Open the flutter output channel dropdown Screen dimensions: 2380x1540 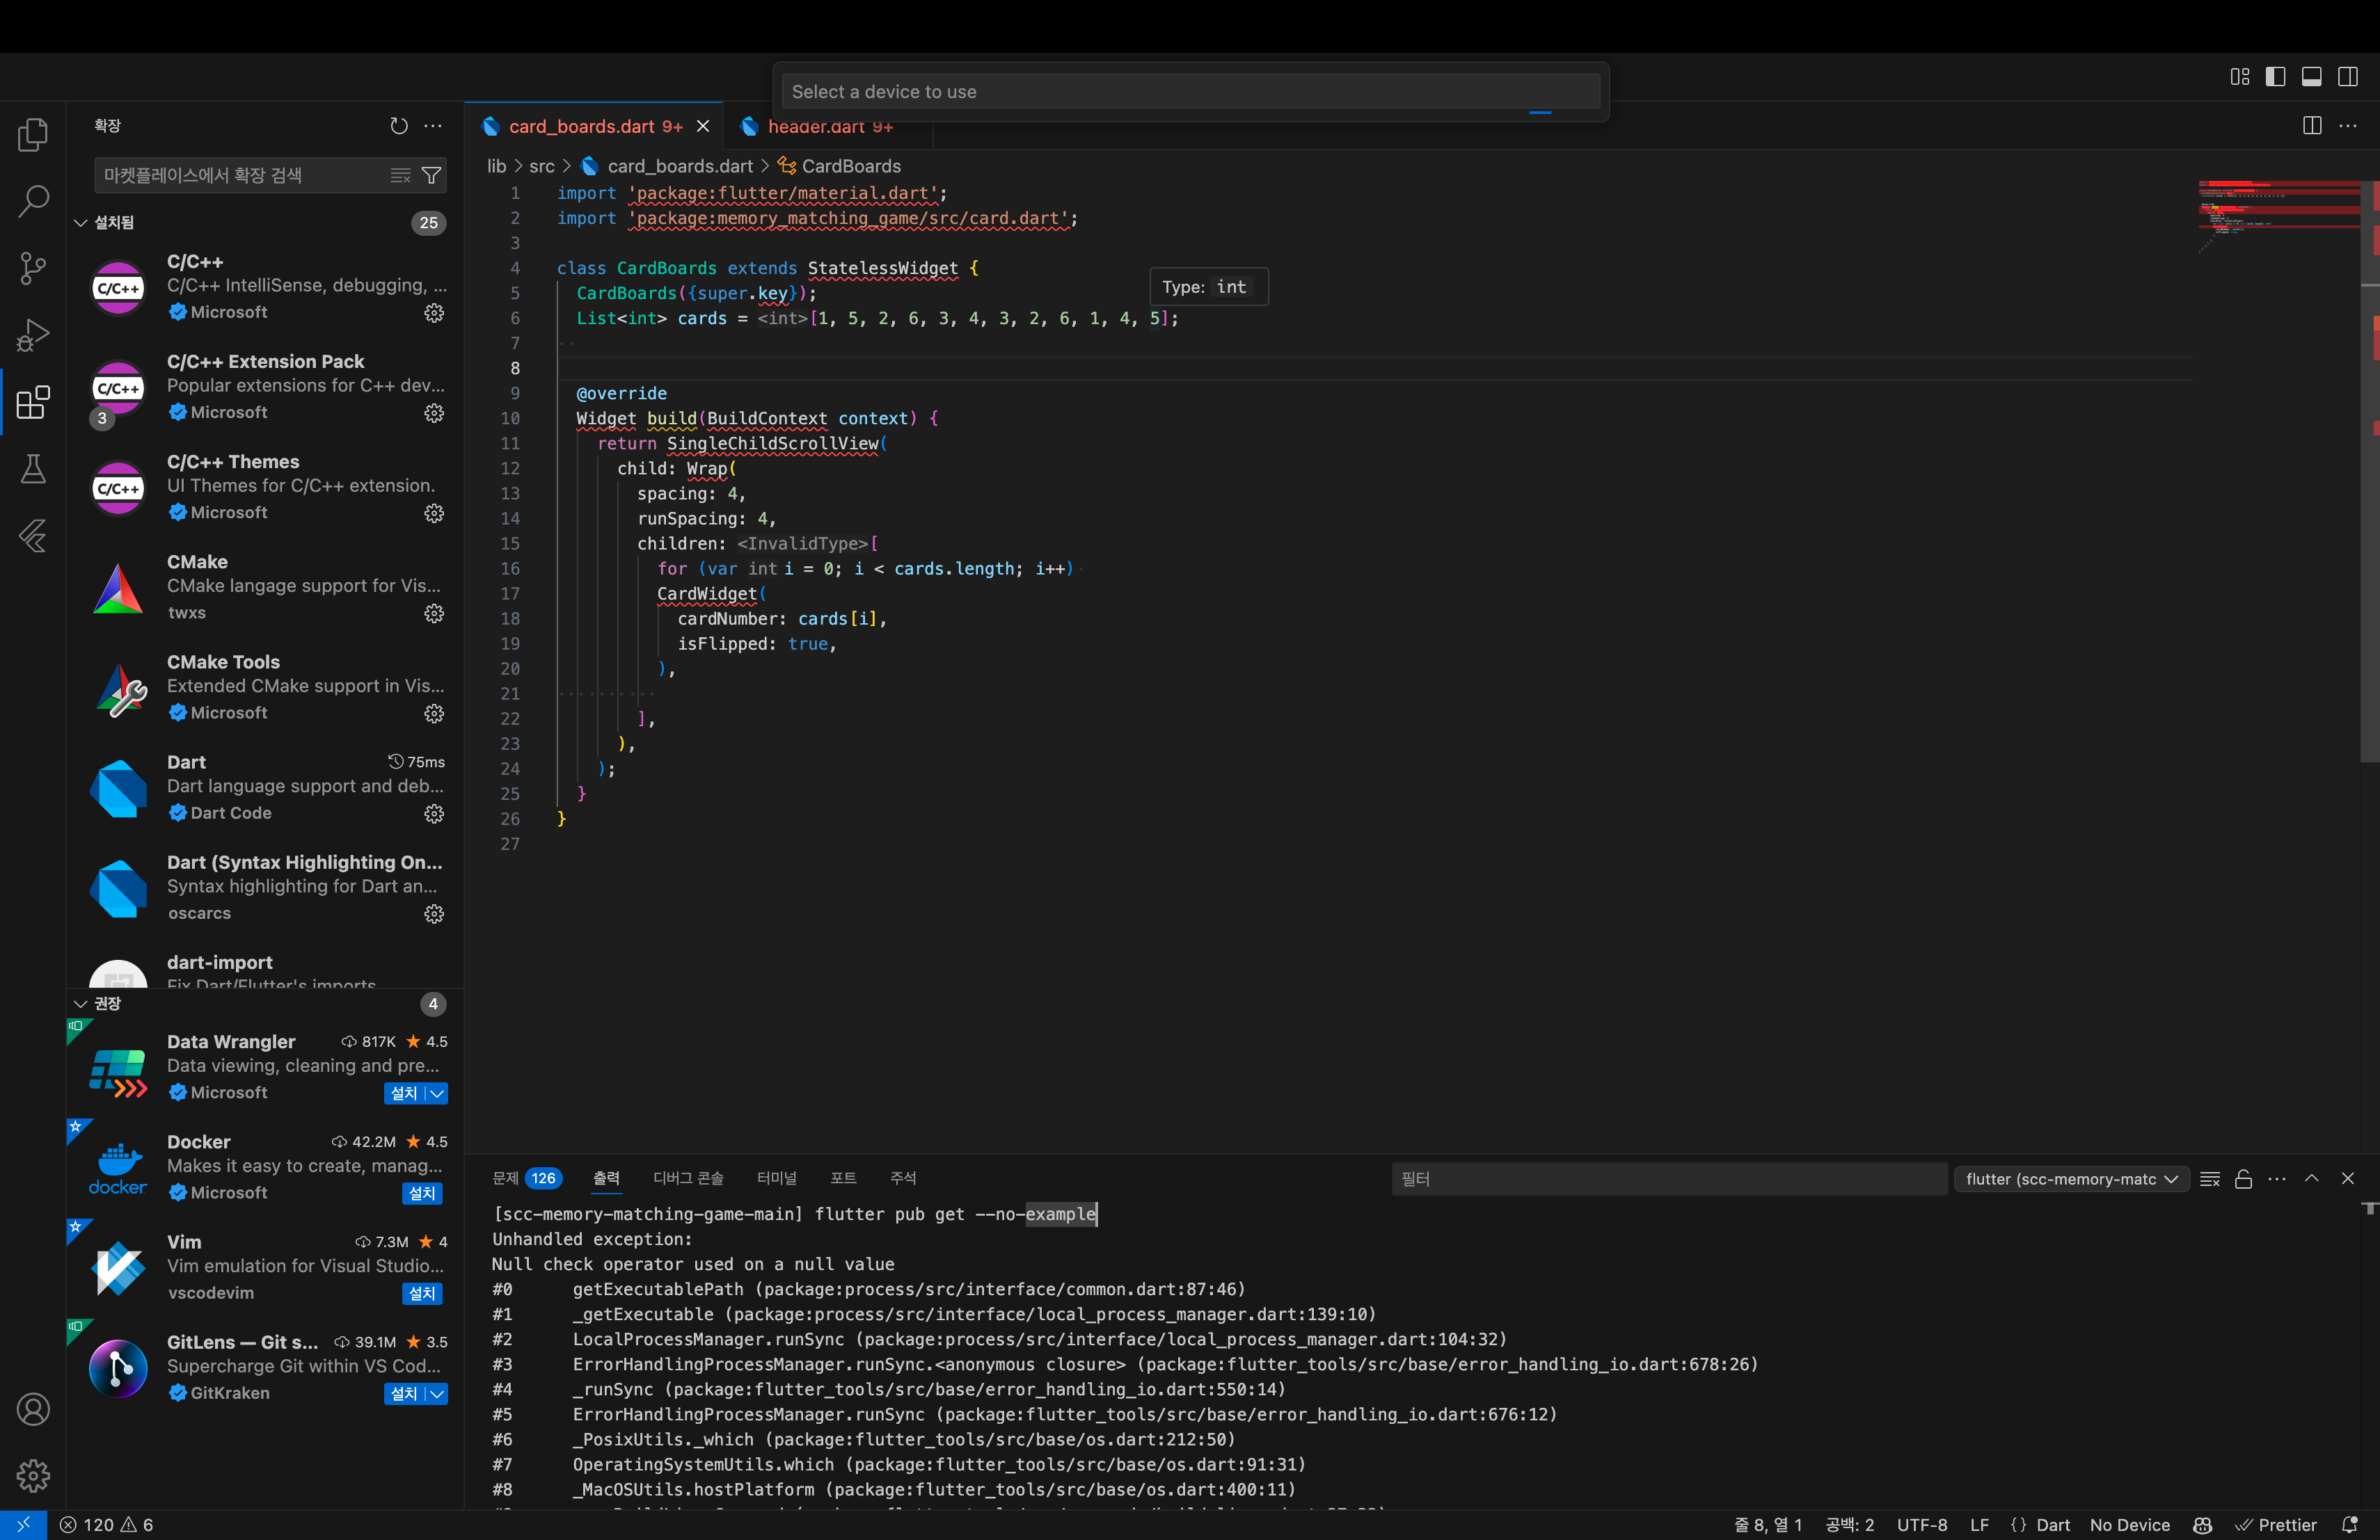2071,1179
